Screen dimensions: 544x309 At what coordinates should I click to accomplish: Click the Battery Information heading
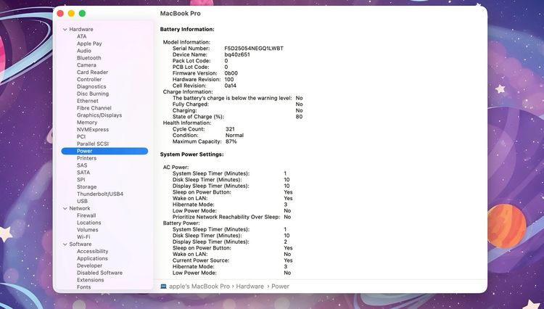pos(187,30)
